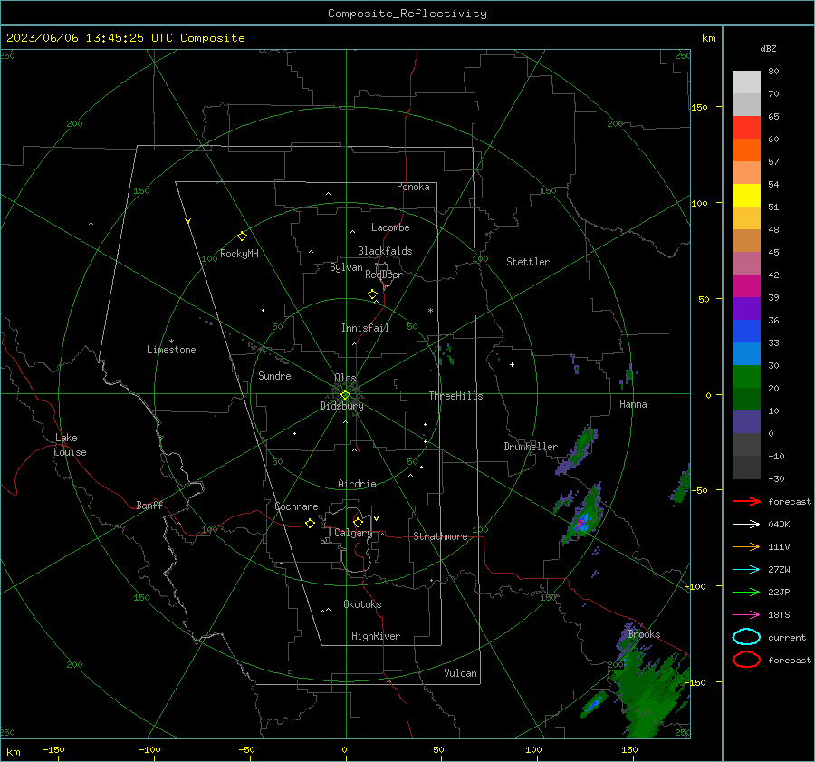Viewport: 815px width, 762px height.
Task: Click the Strathmore label
Action: point(440,536)
